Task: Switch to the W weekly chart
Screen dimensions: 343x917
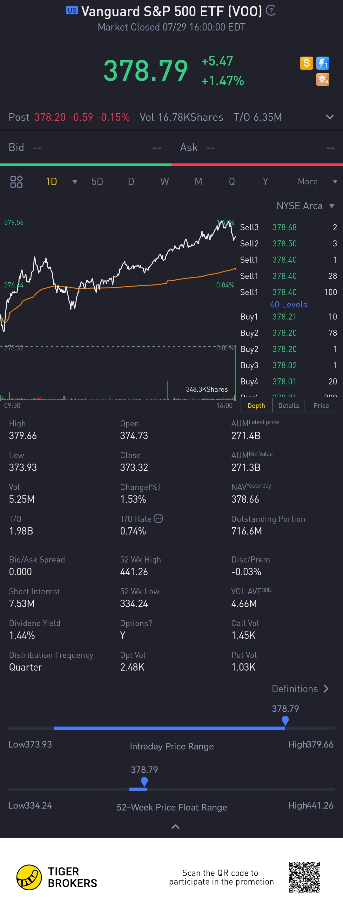Action: (165, 182)
